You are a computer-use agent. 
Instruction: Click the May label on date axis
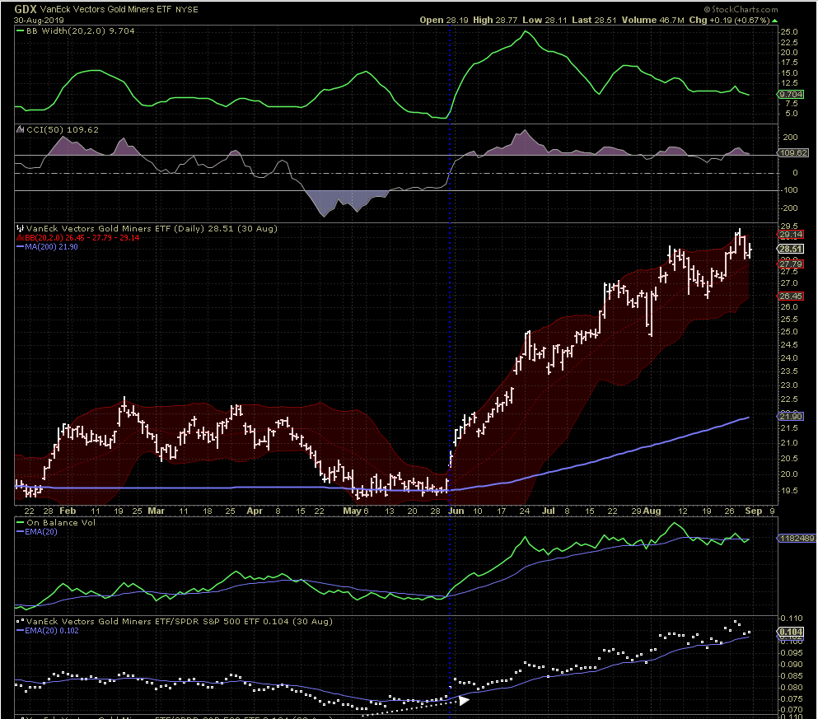[x=352, y=511]
